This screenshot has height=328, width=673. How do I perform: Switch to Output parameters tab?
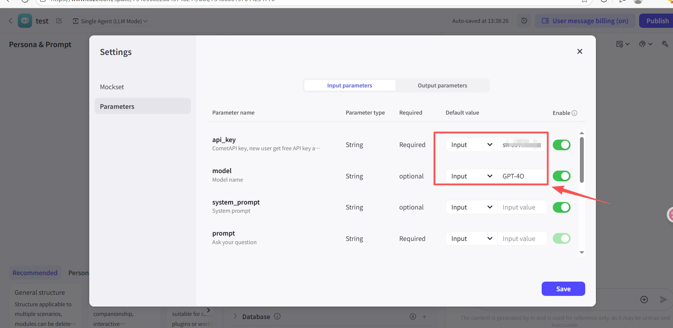coord(442,86)
